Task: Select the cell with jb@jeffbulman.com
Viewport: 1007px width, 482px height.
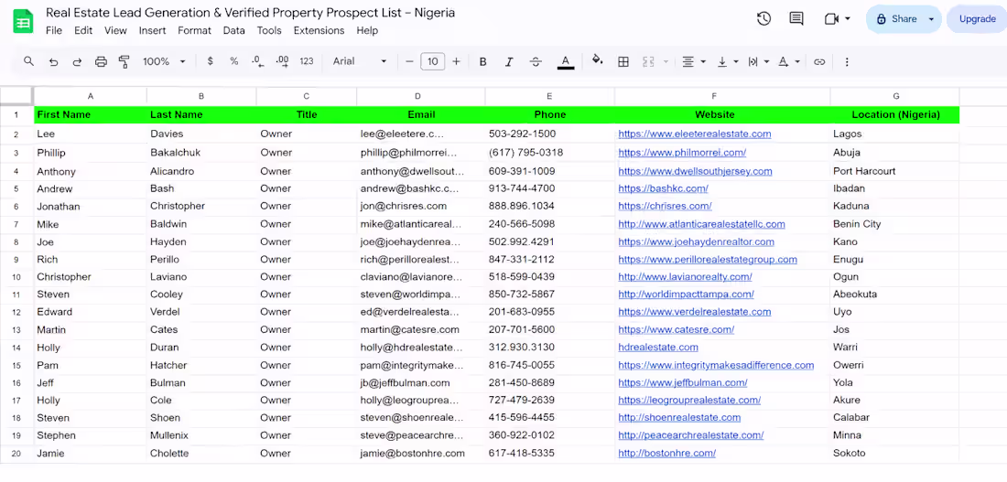Action: (x=421, y=382)
